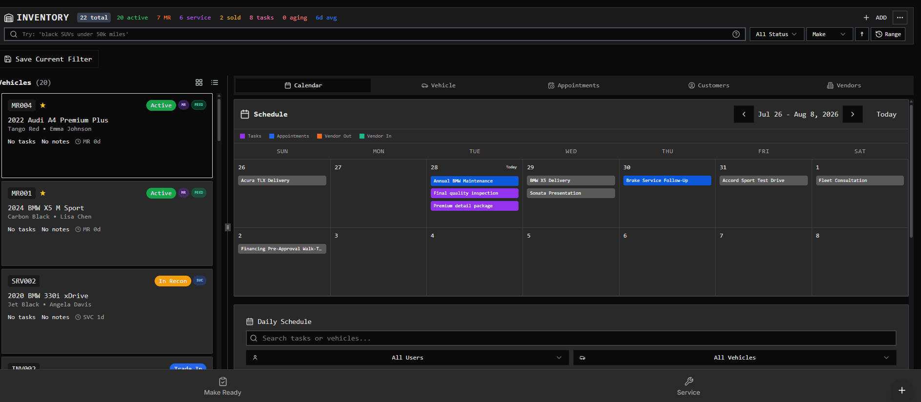Click the SVC badge on SRV002 card

(x=200, y=281)
